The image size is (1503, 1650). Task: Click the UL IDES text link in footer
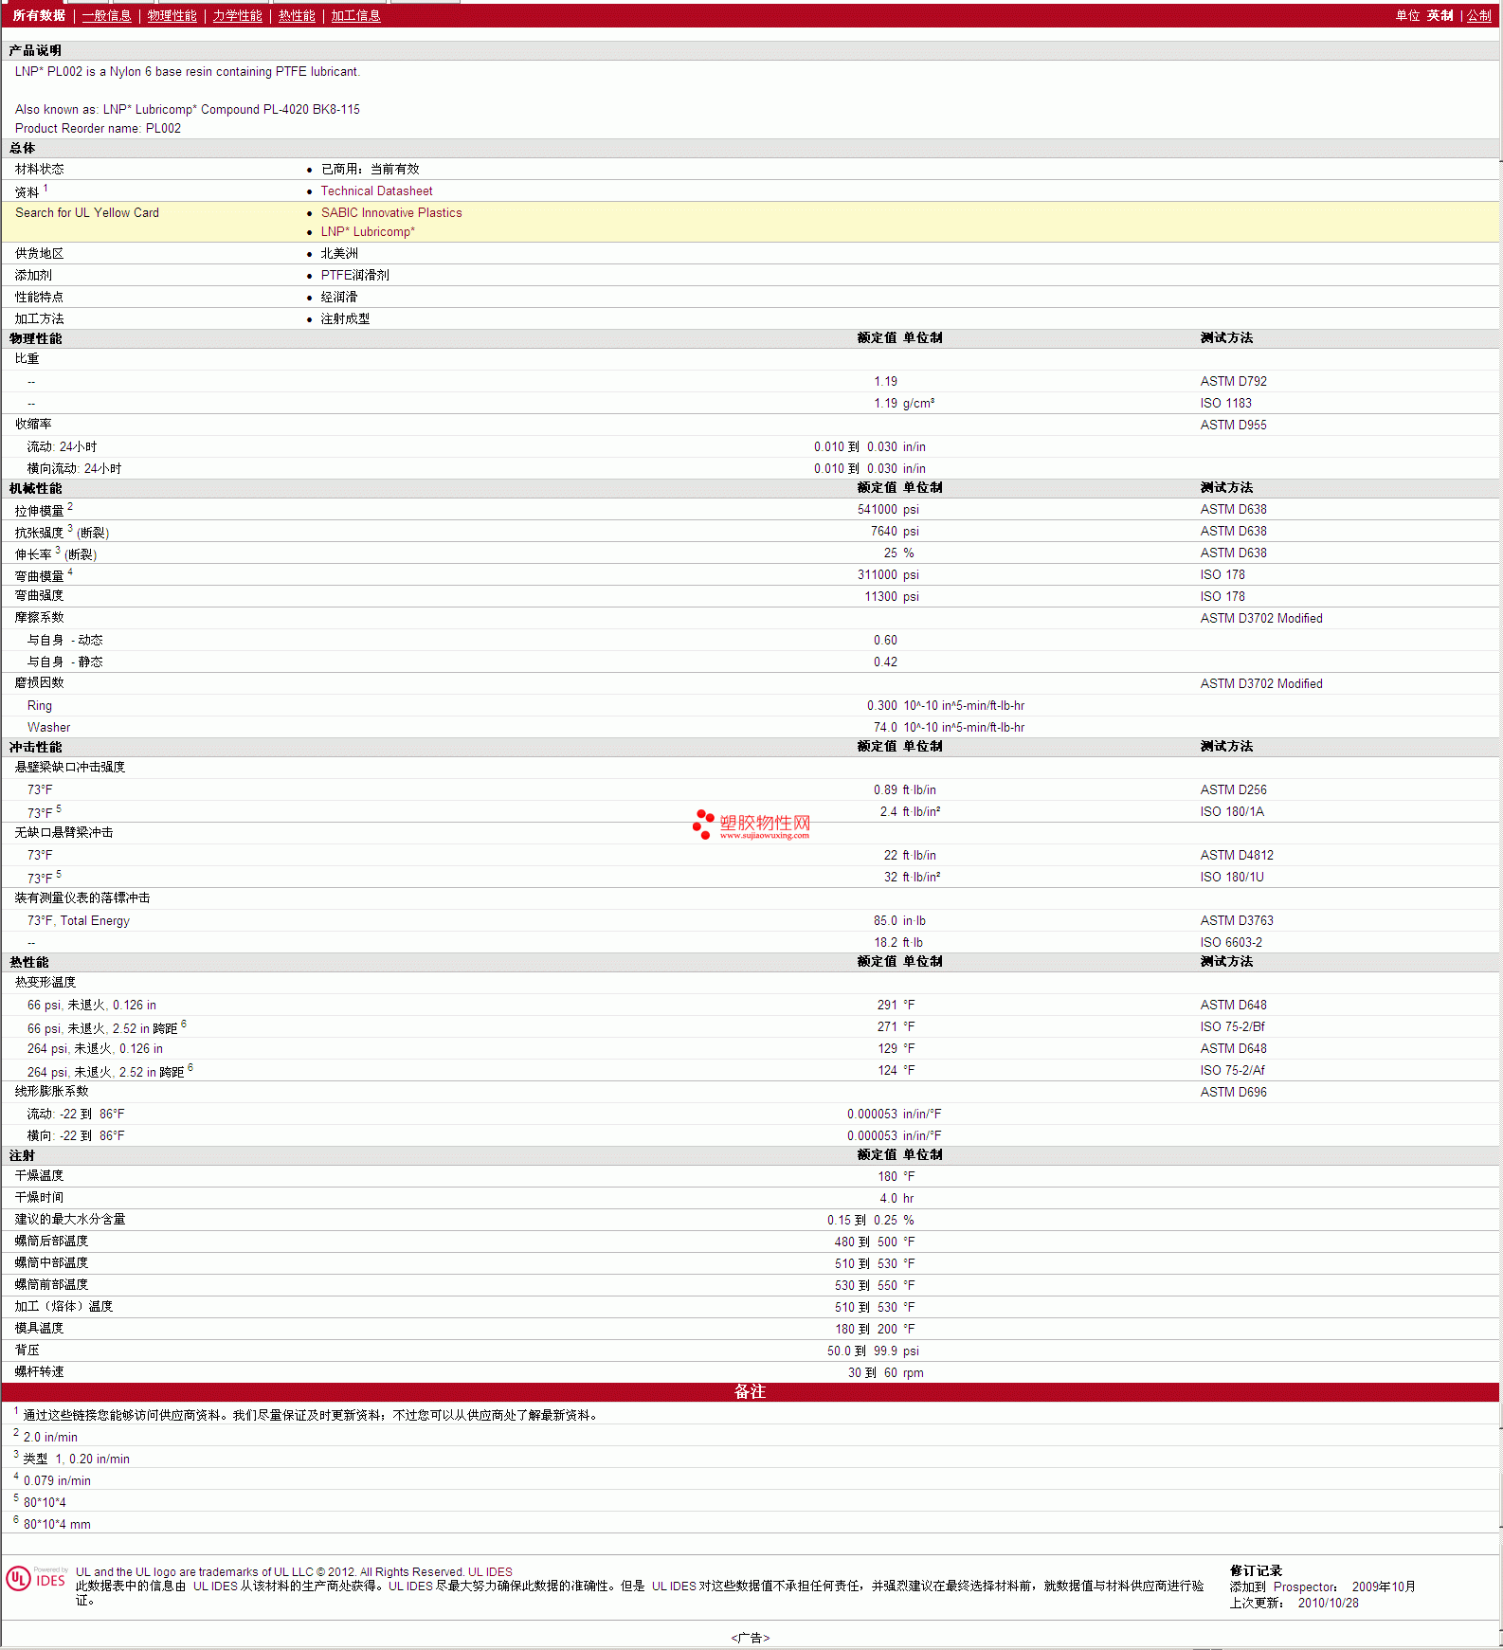(490, 1572)
